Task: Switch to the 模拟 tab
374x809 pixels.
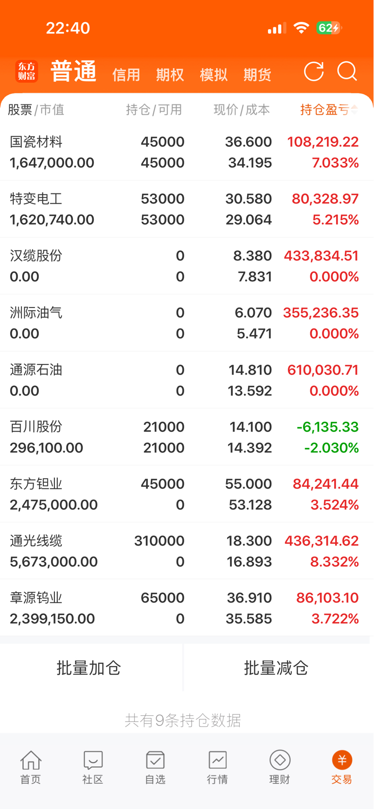Action: [x=214, y=75]
